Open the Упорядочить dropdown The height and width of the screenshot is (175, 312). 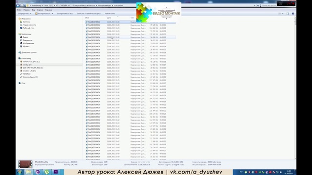coord(24,14)
